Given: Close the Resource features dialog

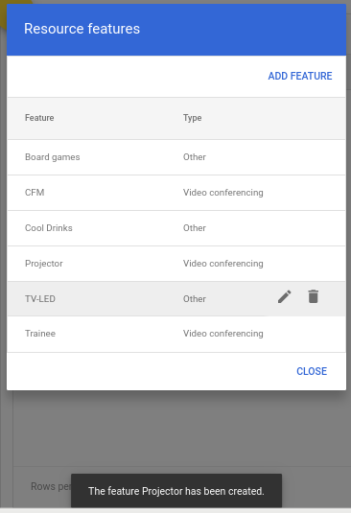Looking at the screenshot, I should tap(312, 371).
